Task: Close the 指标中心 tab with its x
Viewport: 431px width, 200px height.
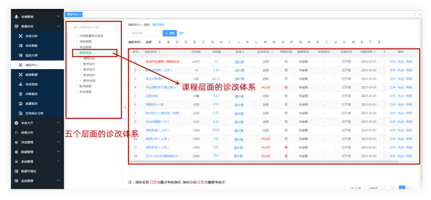Action: click(x=80, y=14)
